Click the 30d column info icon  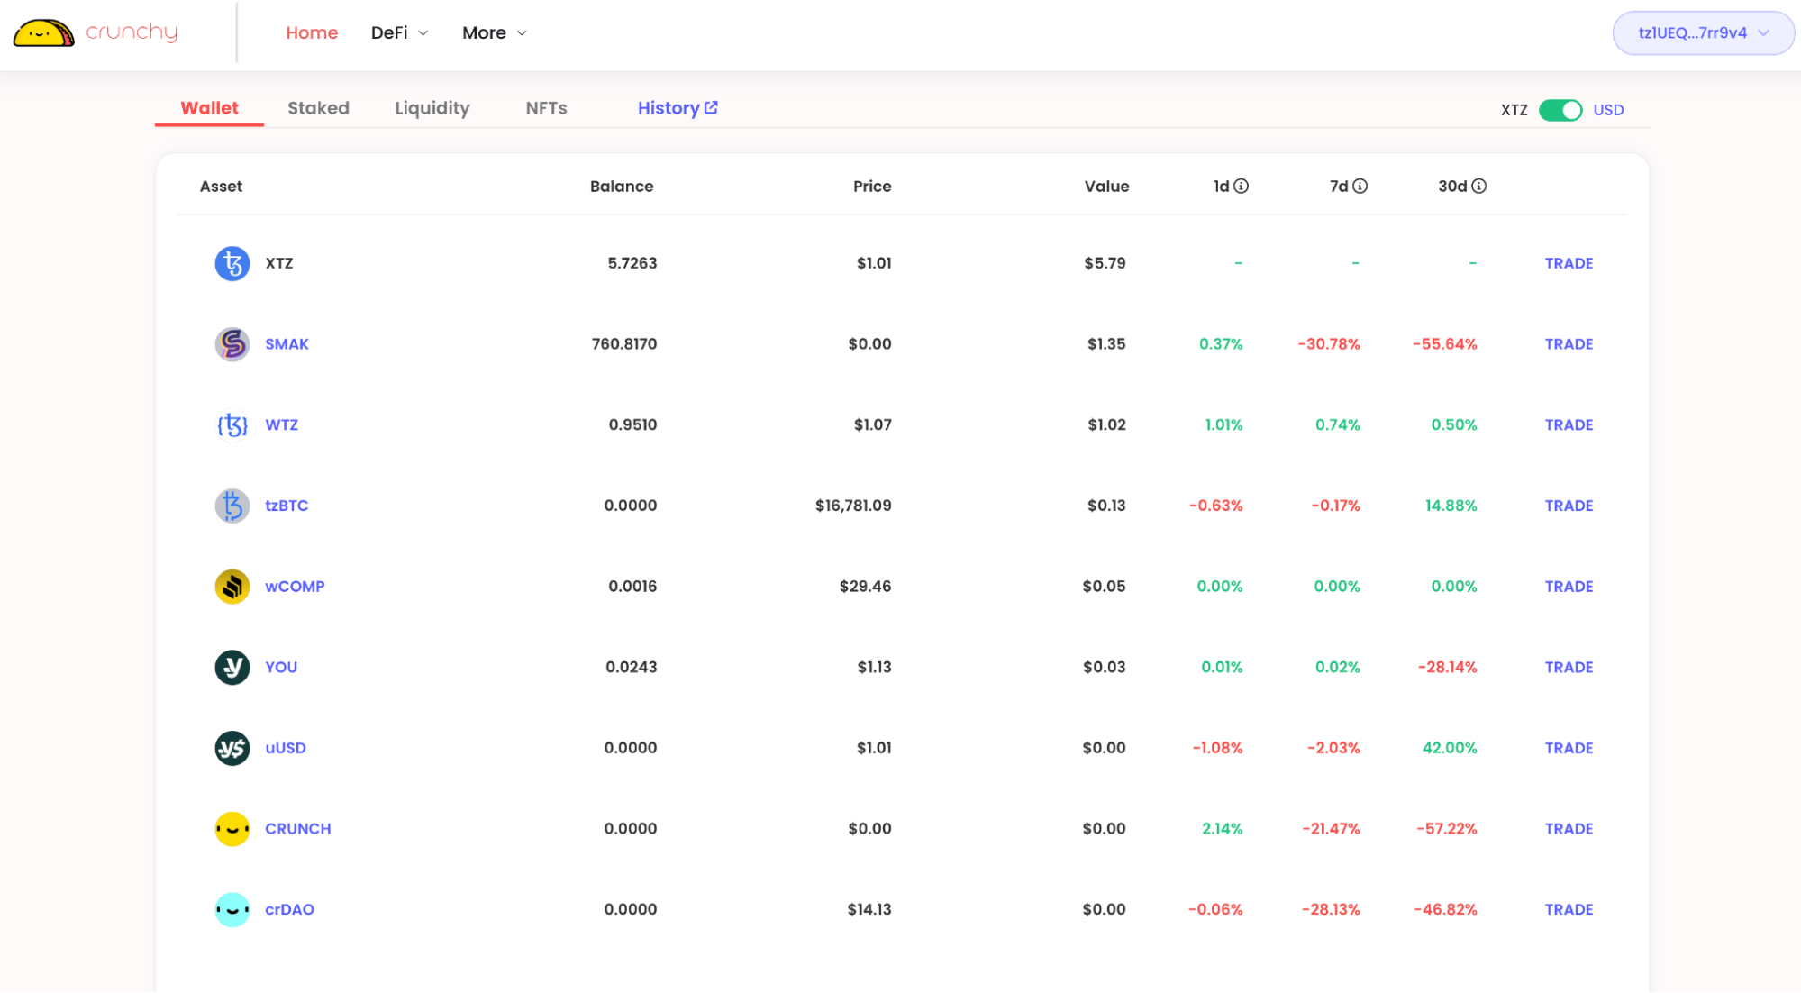[x=1478, y=187]
